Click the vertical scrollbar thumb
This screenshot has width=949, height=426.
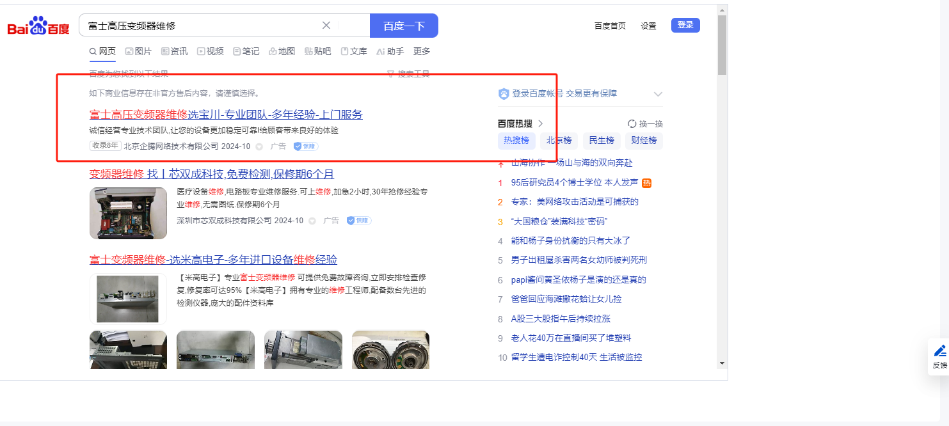pos(722,45)
